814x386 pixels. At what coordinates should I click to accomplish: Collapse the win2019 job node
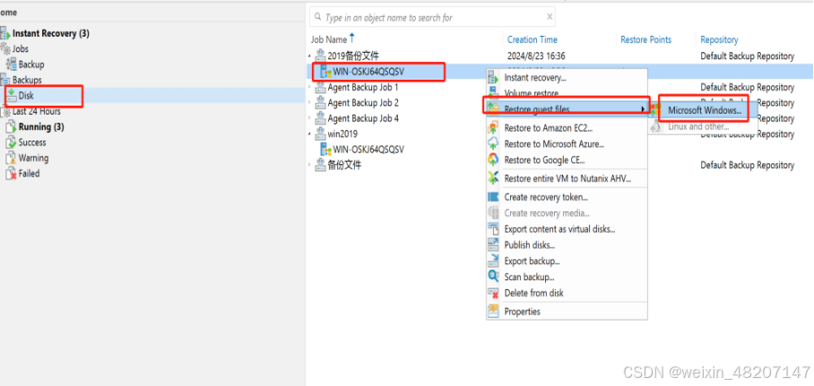pos(310,133)
